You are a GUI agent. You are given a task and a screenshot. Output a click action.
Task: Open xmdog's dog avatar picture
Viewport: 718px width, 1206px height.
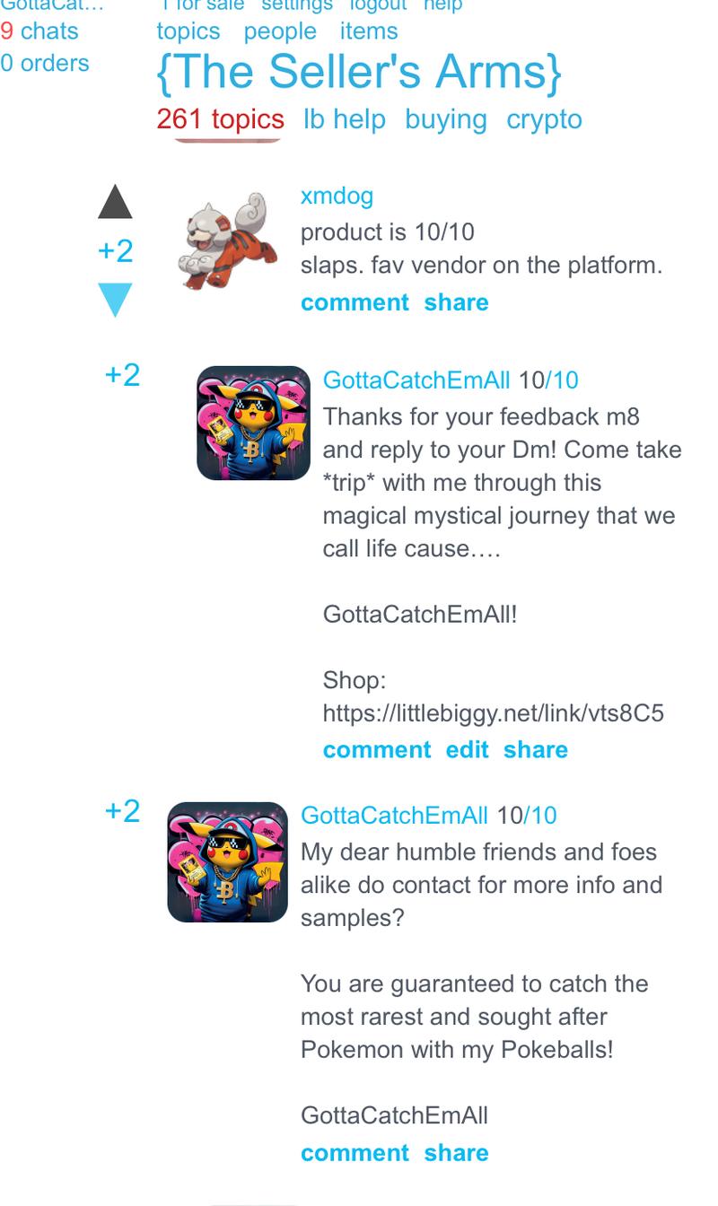coord(227,240)
